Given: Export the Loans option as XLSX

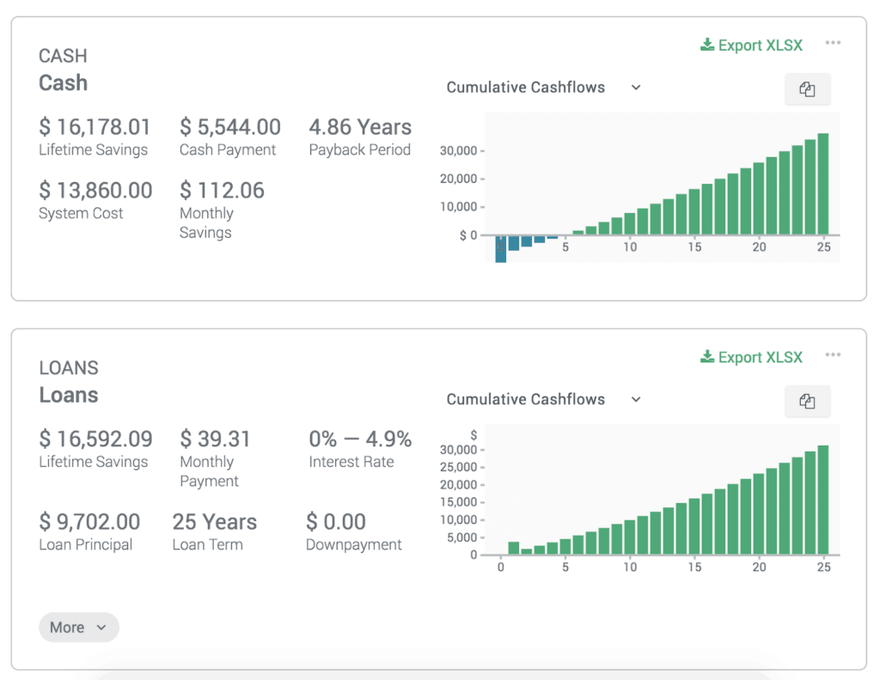Looking at the screenshot, I should click(x=752, y=357).
